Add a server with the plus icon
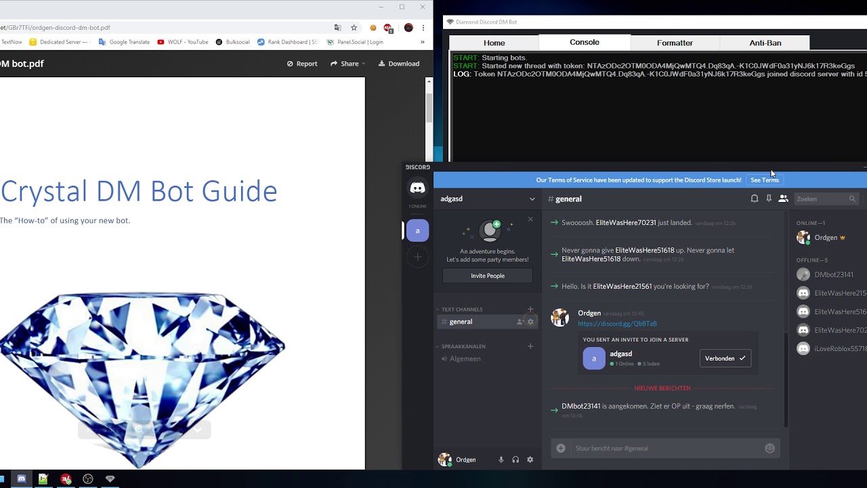 pos(417,257)
